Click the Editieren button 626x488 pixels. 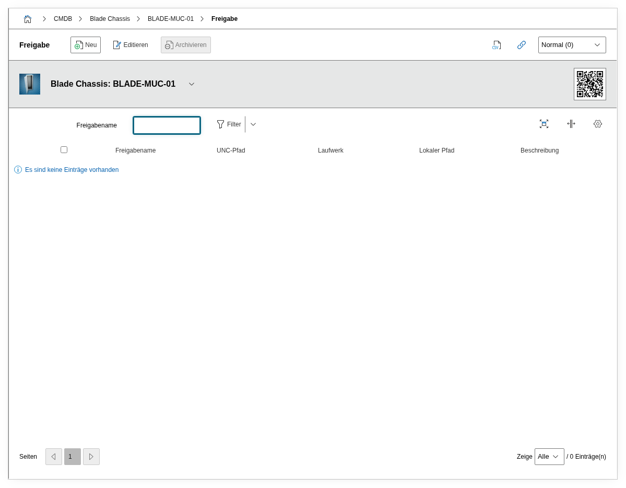131,45
